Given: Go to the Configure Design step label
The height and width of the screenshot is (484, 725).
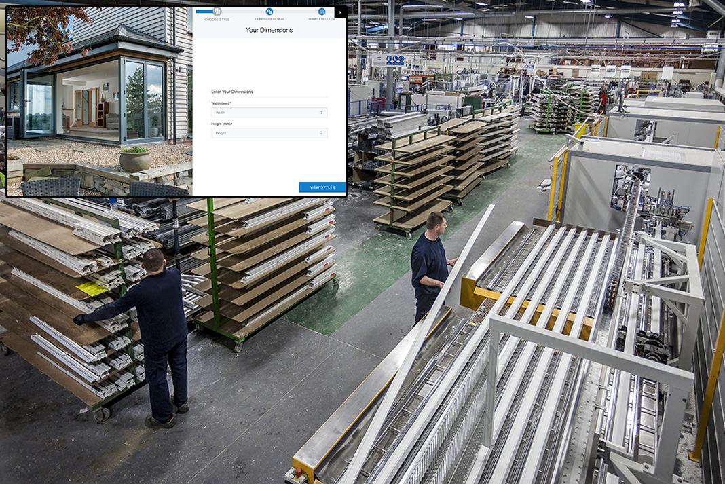Looking at the screenshot, I should click(269, 19).
